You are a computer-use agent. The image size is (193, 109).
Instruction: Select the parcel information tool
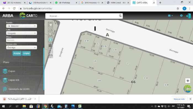(51, 40)
